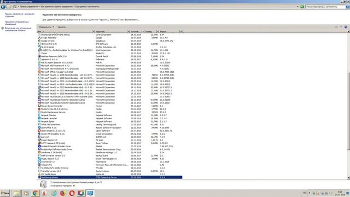
Task: Select the VLC media player icon in the list
Action: pos(39,174)
